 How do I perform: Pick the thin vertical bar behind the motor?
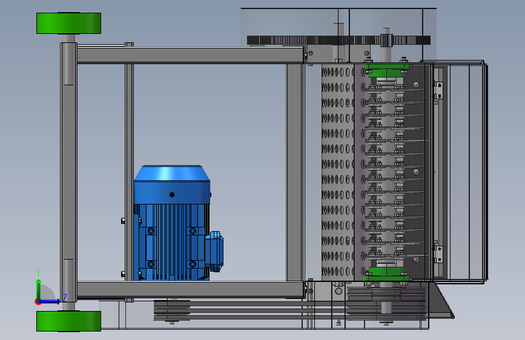[129, 172]
